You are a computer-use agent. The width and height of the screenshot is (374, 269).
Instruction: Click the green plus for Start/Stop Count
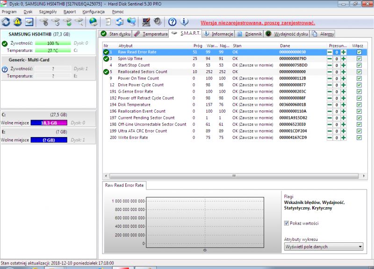344,65
